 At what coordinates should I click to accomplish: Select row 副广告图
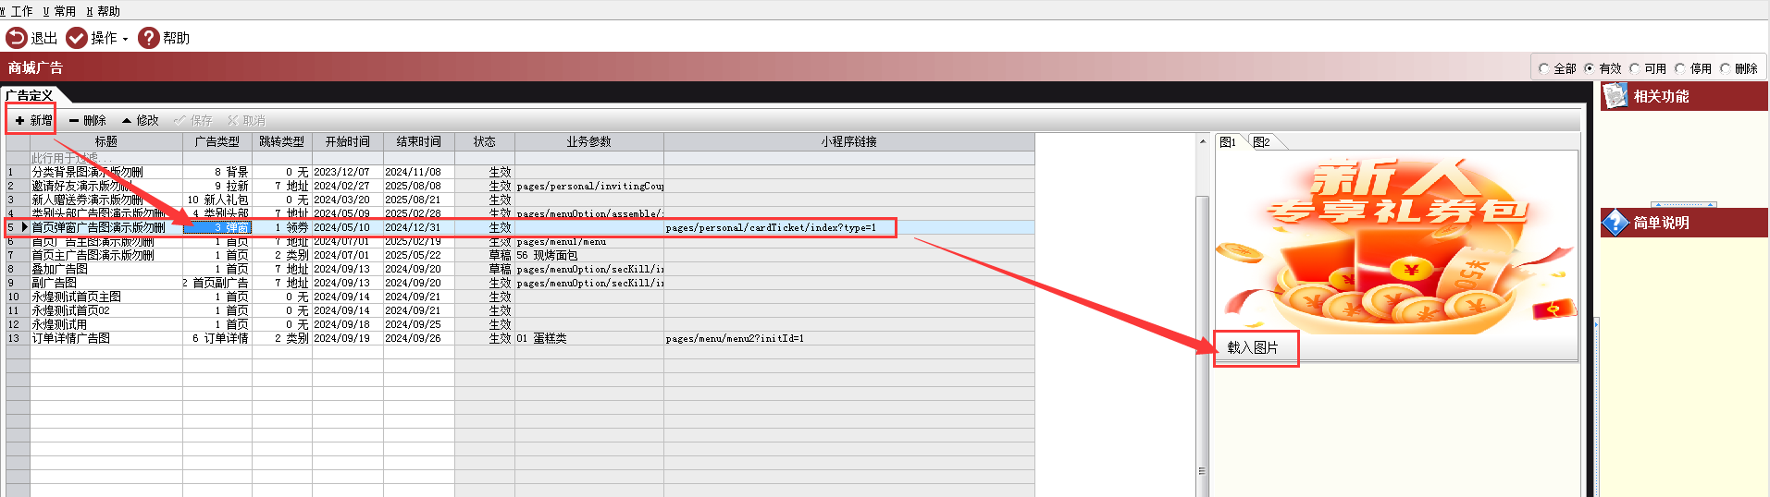520,283
